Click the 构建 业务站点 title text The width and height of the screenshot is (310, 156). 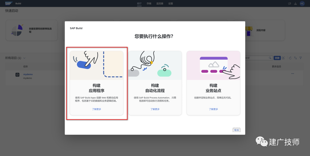(x=213, y=88)
